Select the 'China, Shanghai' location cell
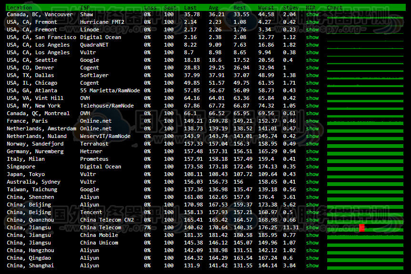Viewport: 411px width, 274px height. pos(30,265)
